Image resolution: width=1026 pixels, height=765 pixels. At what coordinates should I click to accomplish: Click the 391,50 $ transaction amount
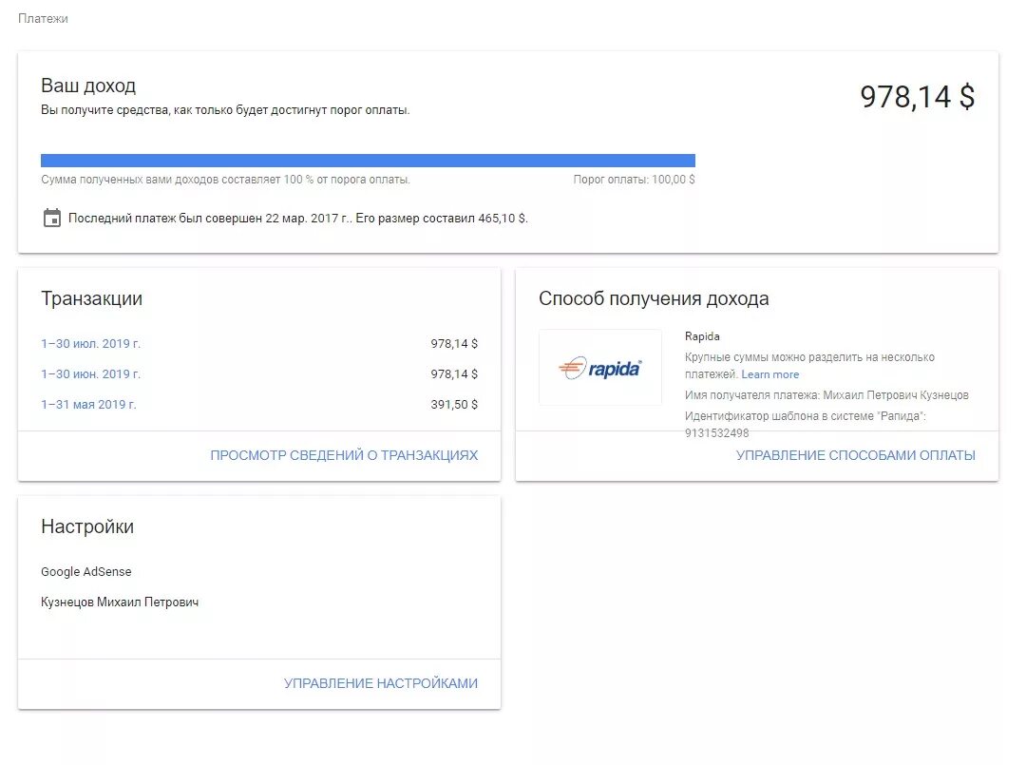click(454, 405)
